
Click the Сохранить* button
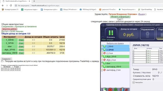7,59
